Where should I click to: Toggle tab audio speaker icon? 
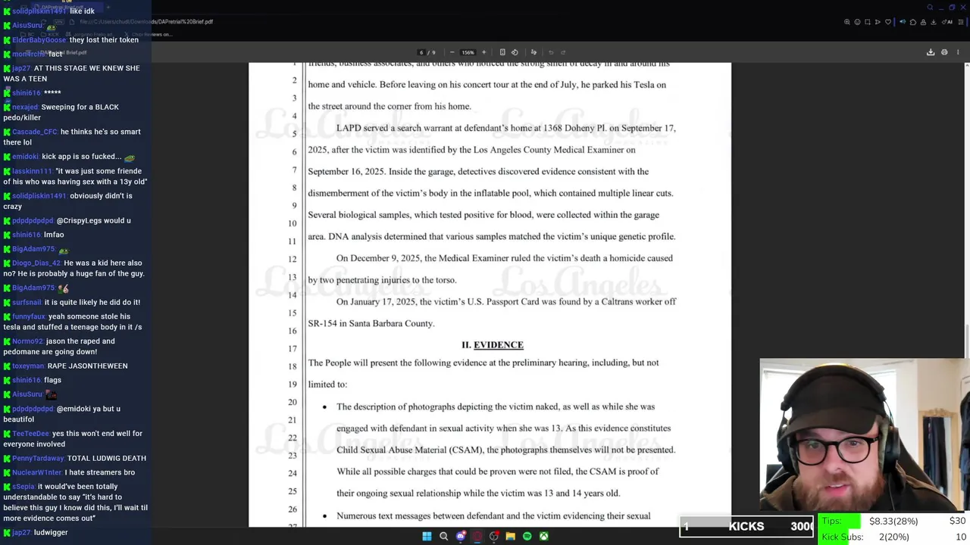903,22
